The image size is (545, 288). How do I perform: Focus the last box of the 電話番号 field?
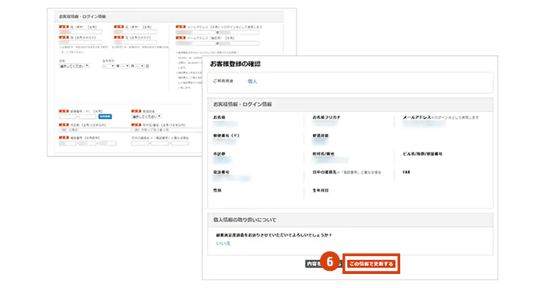tap(107, 143)
